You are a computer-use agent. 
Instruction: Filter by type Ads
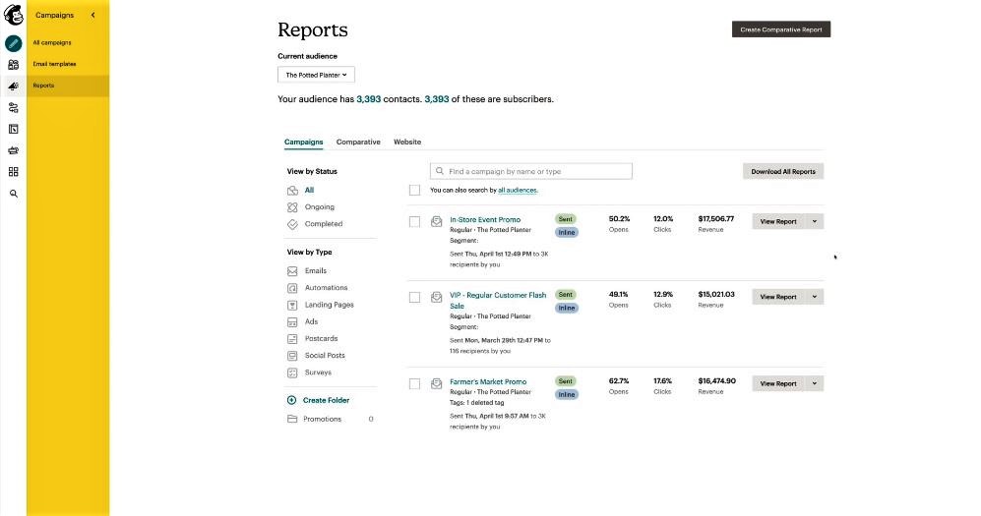[311, 321]
